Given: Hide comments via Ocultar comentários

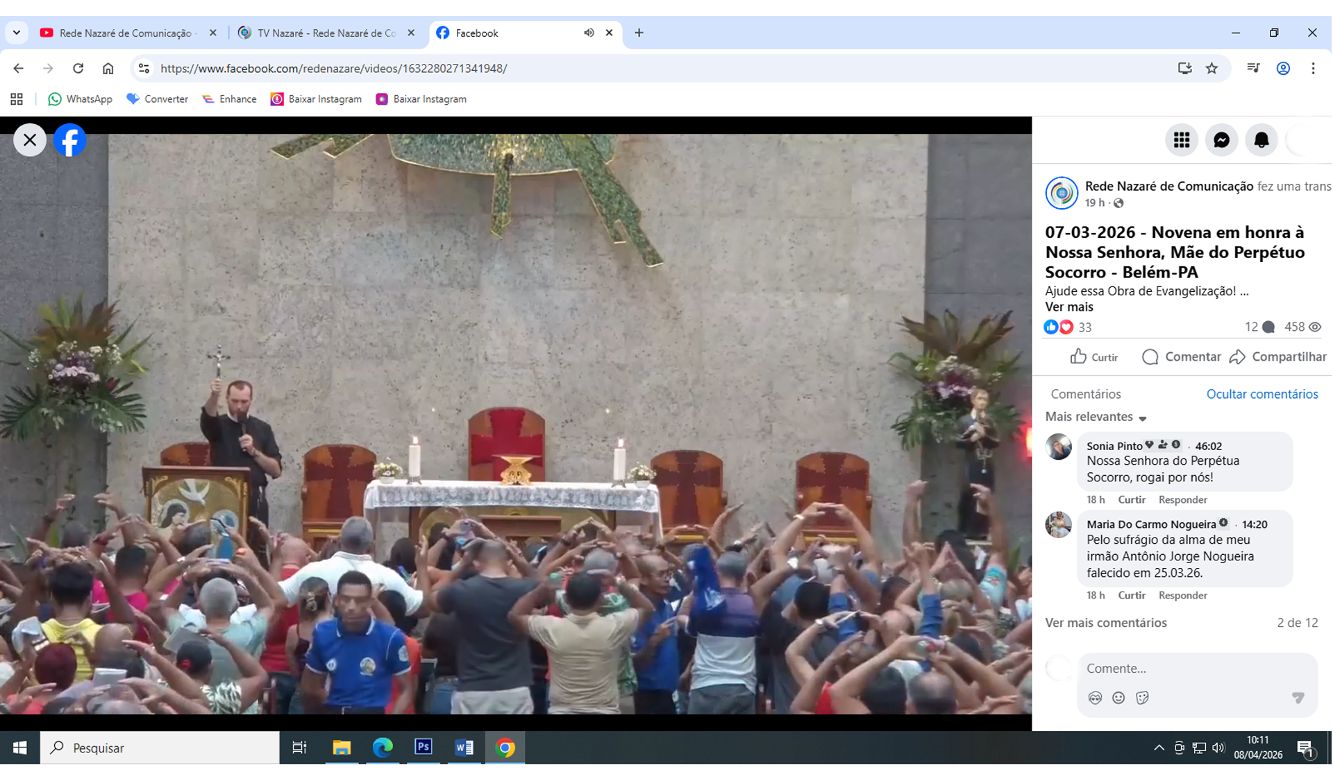Looking at the screenshot, I should click(x=1261, y=394).
